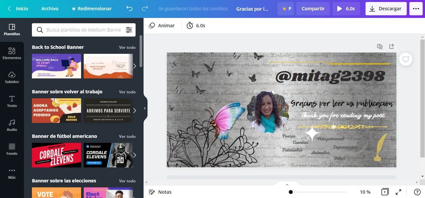The image size is (425, 198).
Task: Open the Plantillas sidebar tab
Action: [12, 30]
